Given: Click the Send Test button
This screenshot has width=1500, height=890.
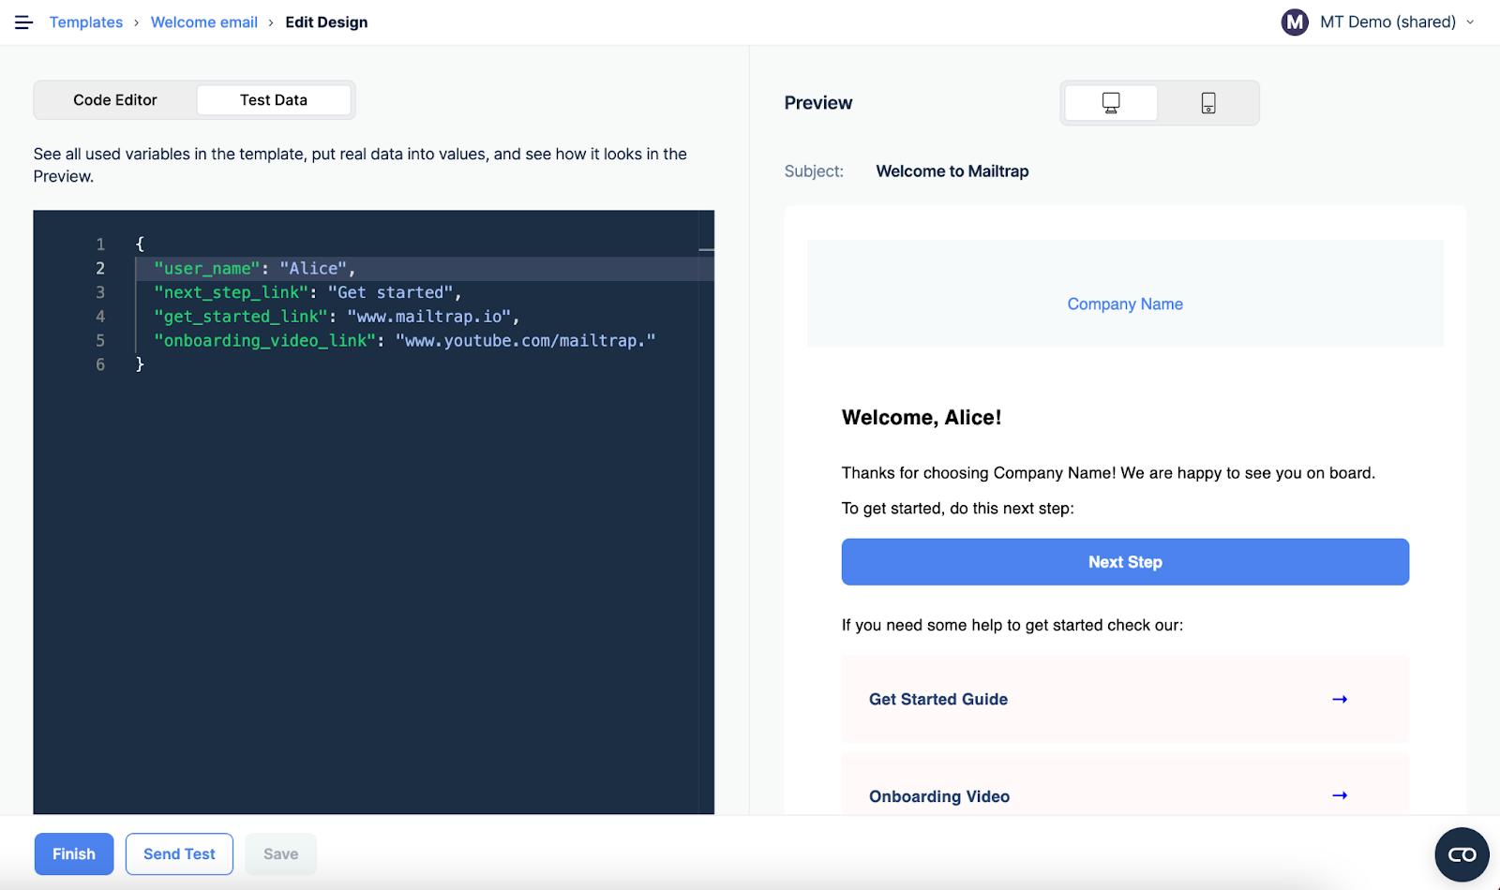Looking at the screenshot, I should (x=178, y=853).
